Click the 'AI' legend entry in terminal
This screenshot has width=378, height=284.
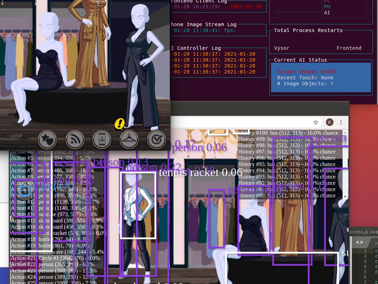tap(327, 13)
